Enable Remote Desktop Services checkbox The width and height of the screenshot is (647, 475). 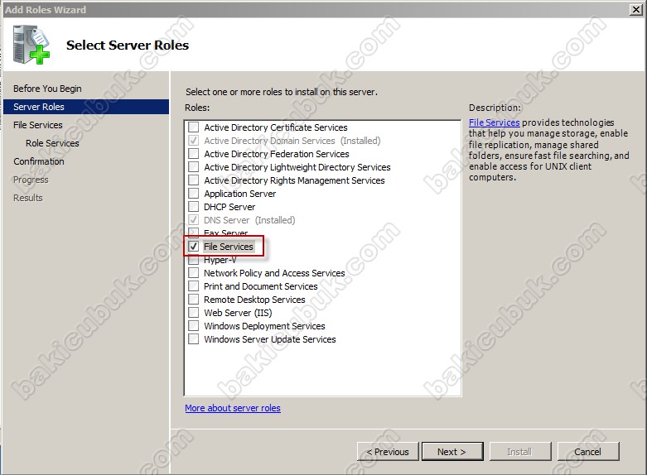[x=193, y=299]
